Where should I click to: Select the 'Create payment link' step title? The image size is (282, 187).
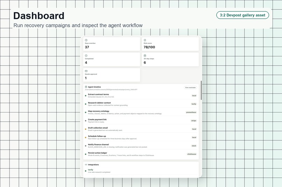pos(97,119)
